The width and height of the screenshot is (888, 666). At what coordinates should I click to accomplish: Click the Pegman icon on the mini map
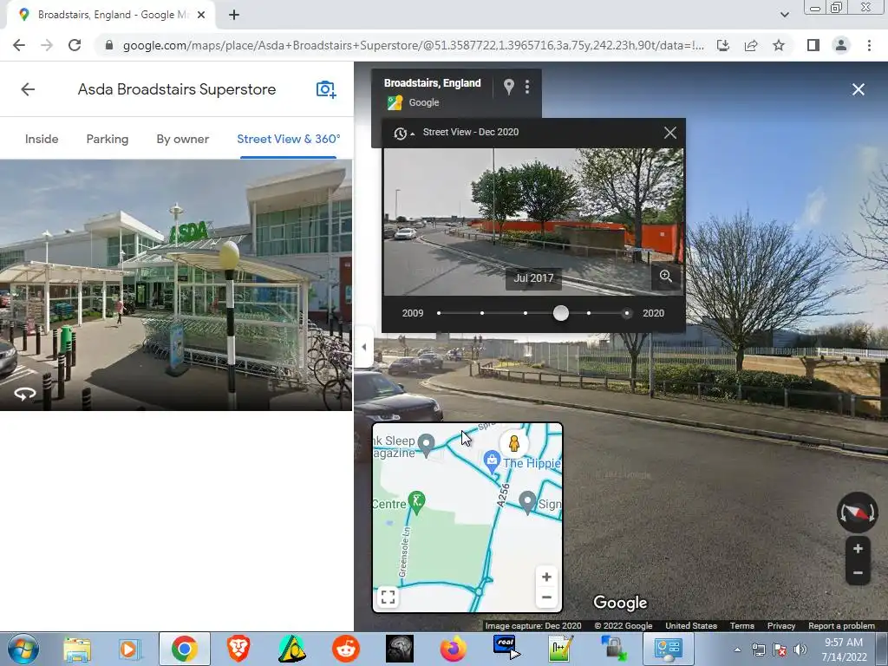514,443
